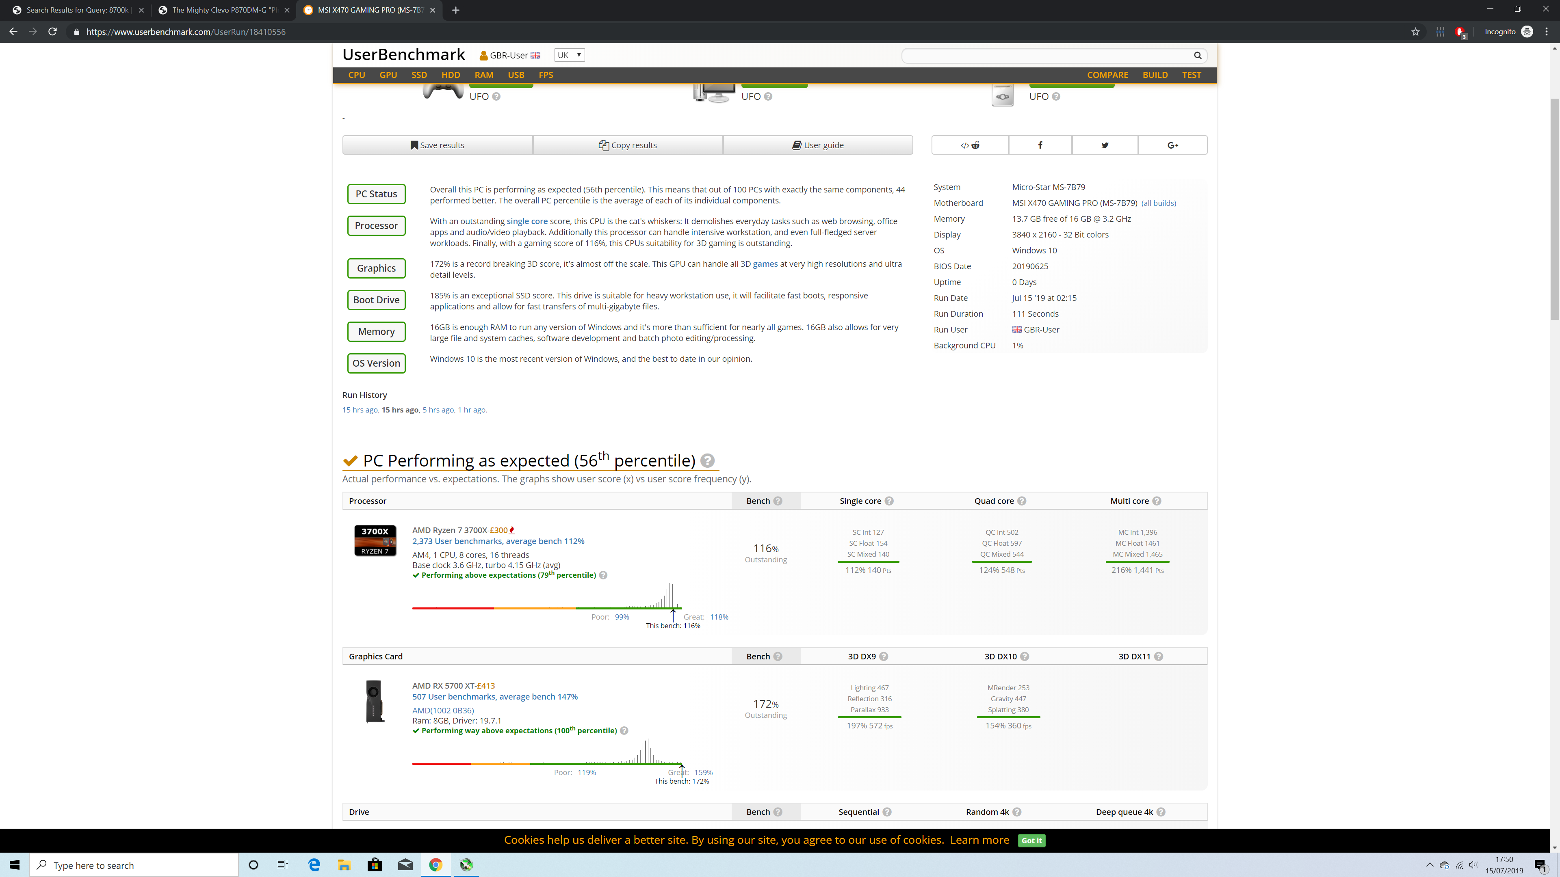Open the SSD menu tab
Image resolution: width=1560 pixels, height=877 pixels.
pos(419,75)
